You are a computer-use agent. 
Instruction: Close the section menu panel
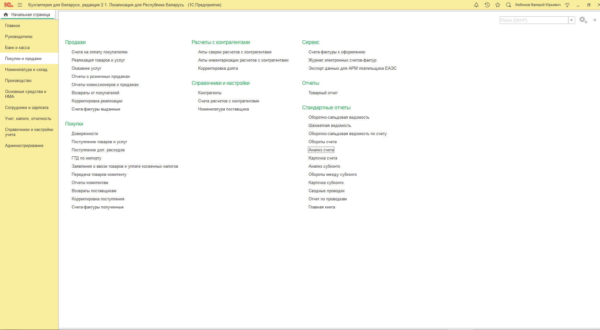click(595, 20)
